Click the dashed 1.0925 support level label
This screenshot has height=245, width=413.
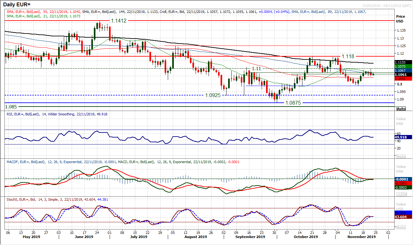(x=213, y=95)
